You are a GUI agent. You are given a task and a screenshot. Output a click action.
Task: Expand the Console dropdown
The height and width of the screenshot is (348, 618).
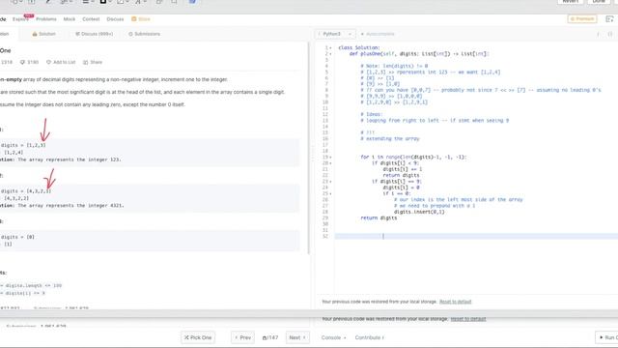point(333,337)
